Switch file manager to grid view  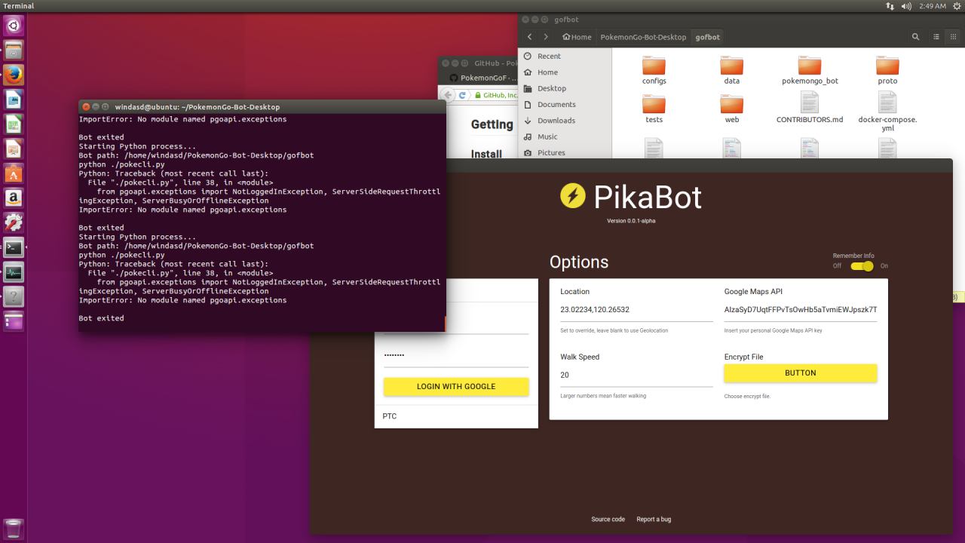click(x=954, y=37)
